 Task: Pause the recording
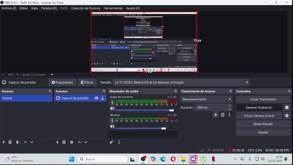click(287, 108)
